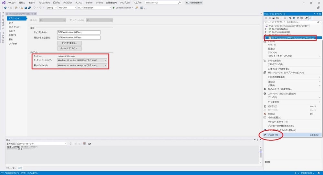
Task: Open the Debug configuration dropdown
Action: [51, 8]
